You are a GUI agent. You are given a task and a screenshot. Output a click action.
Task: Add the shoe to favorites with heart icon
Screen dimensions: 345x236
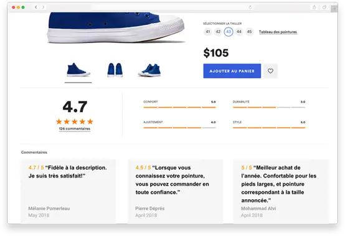click(270, 71)
